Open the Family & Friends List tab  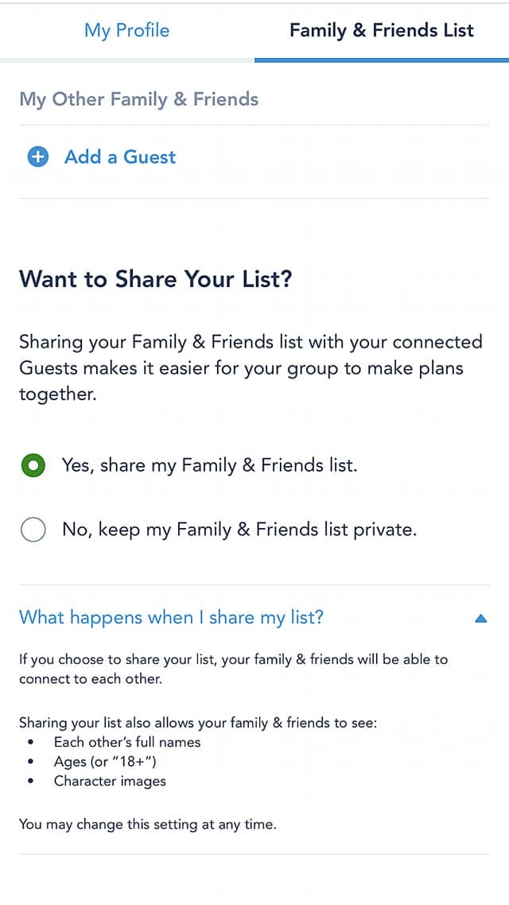382,30
